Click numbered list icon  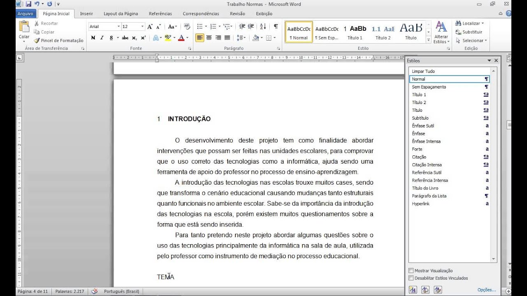[x=213, y=27]
